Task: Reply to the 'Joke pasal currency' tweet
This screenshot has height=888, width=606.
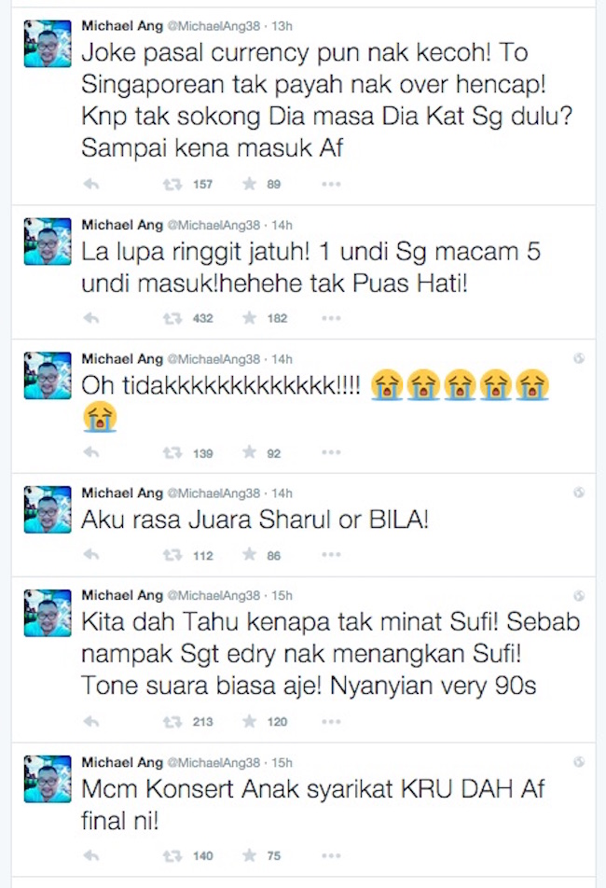Action: pyautogui.click(x=91, y=184)
